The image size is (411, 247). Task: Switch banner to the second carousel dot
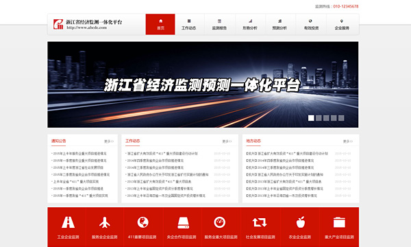tap(319, 118)
